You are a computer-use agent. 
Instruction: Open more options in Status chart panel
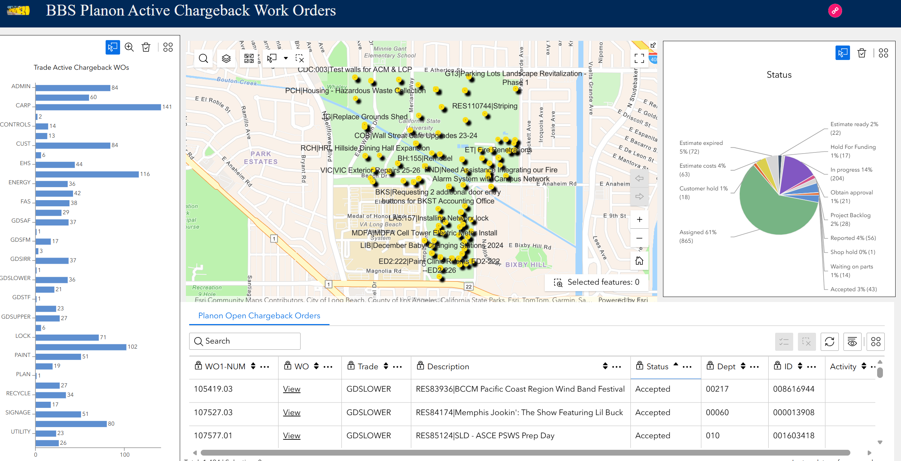click(883, 53)
